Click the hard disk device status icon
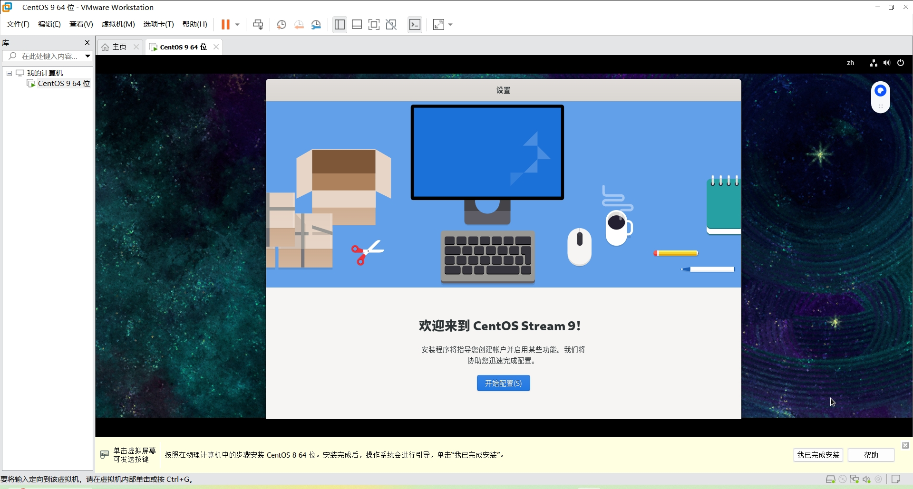The height and width of the screenshot is (489, 913). 831,479
